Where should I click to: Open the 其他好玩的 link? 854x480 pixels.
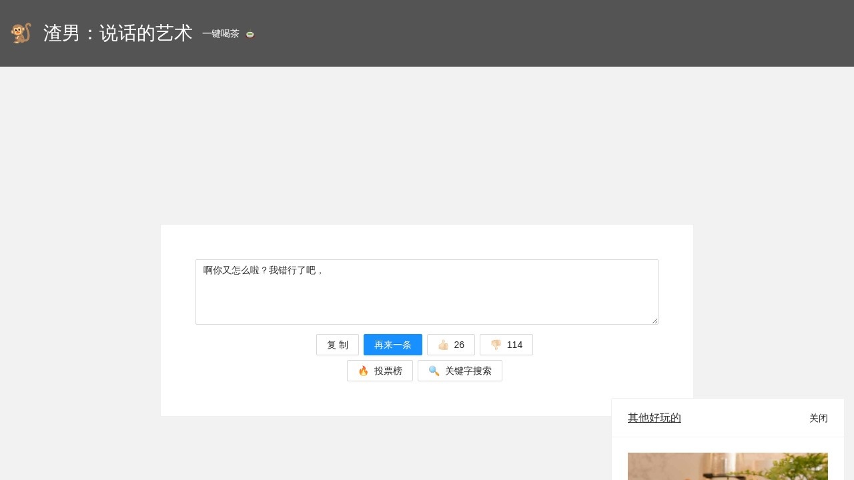pos(654,418)
